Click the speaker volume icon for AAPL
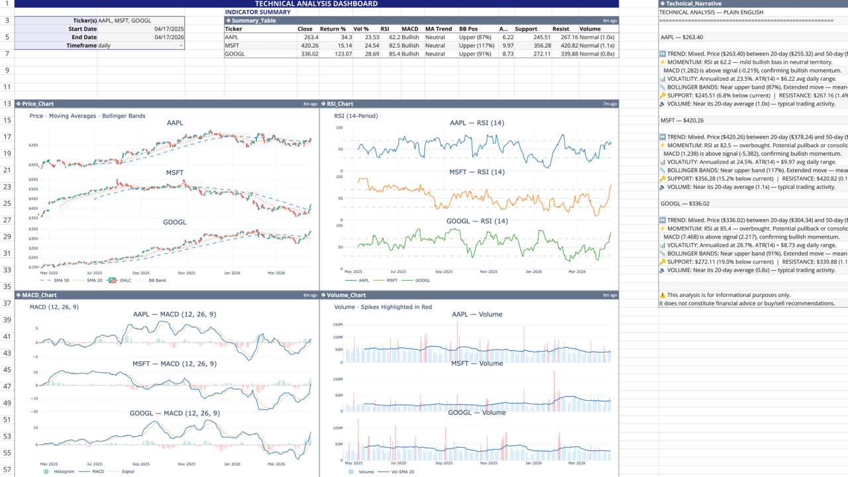 coord(662,103)
